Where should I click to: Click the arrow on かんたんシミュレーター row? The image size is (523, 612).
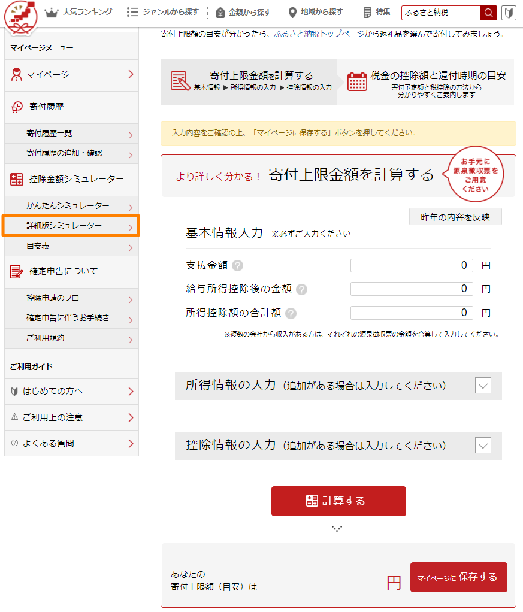pos(131,208)
